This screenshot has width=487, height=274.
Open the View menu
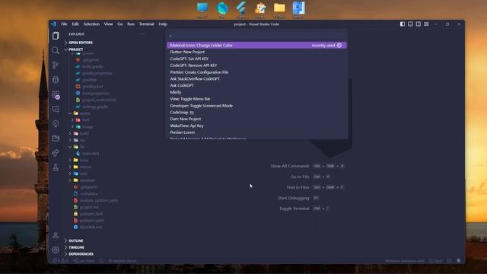click(x=108, y=24)
